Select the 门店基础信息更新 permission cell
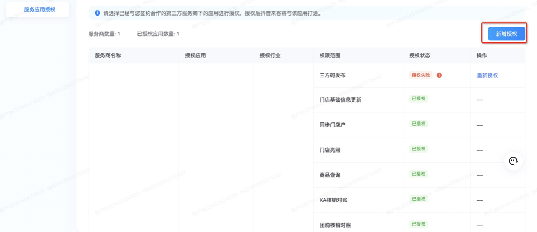Image resolution: width=537 pixels, height=232 pixels. 358,100
